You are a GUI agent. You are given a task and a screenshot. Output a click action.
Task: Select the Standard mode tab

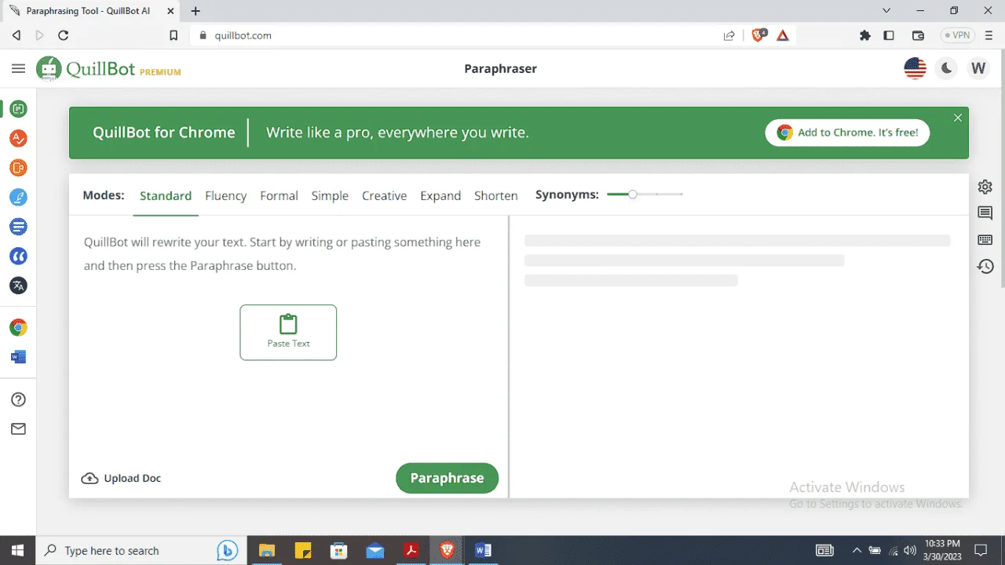point(166,195)
